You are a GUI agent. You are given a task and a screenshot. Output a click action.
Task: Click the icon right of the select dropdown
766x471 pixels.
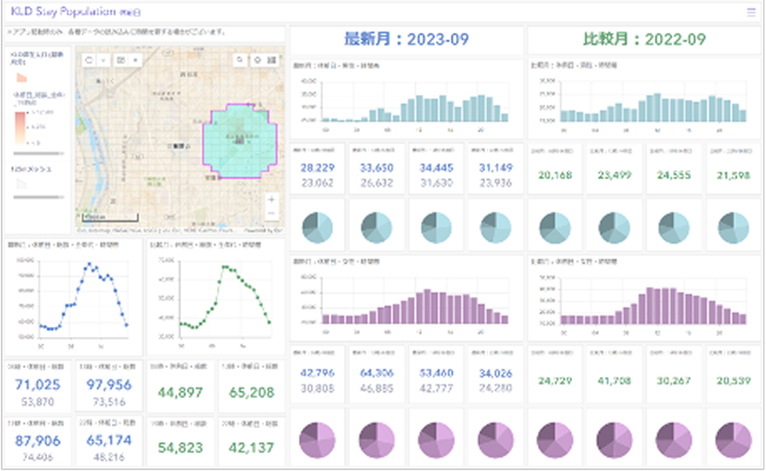coord(121,60)
